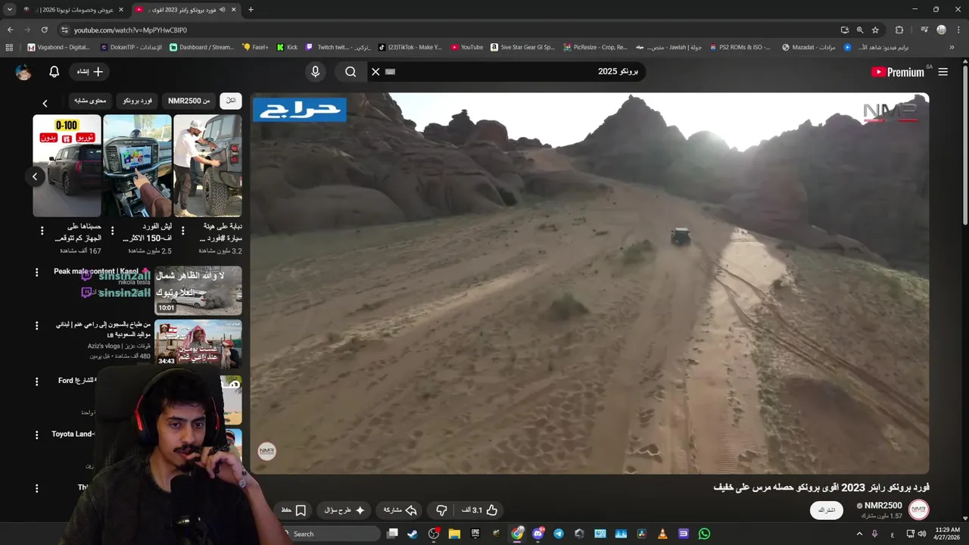Open the Chrome three-dot menu

(x=958, y=30)
